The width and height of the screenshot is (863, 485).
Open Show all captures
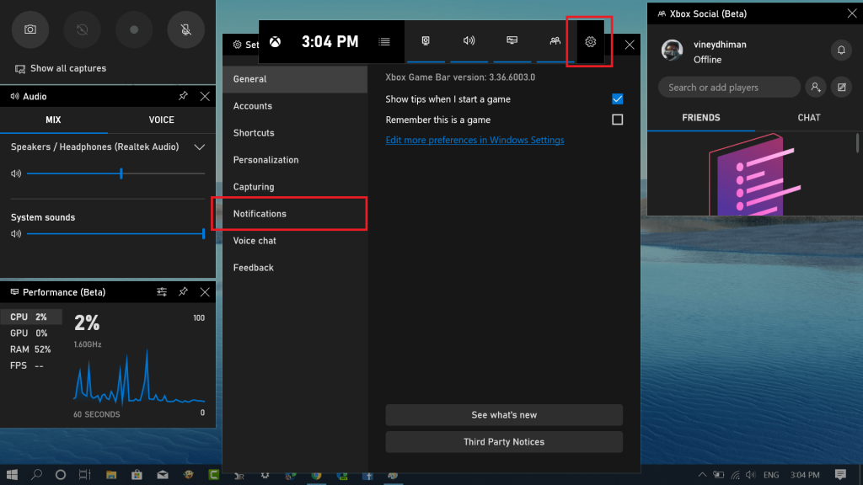click(x=61, y=69)
